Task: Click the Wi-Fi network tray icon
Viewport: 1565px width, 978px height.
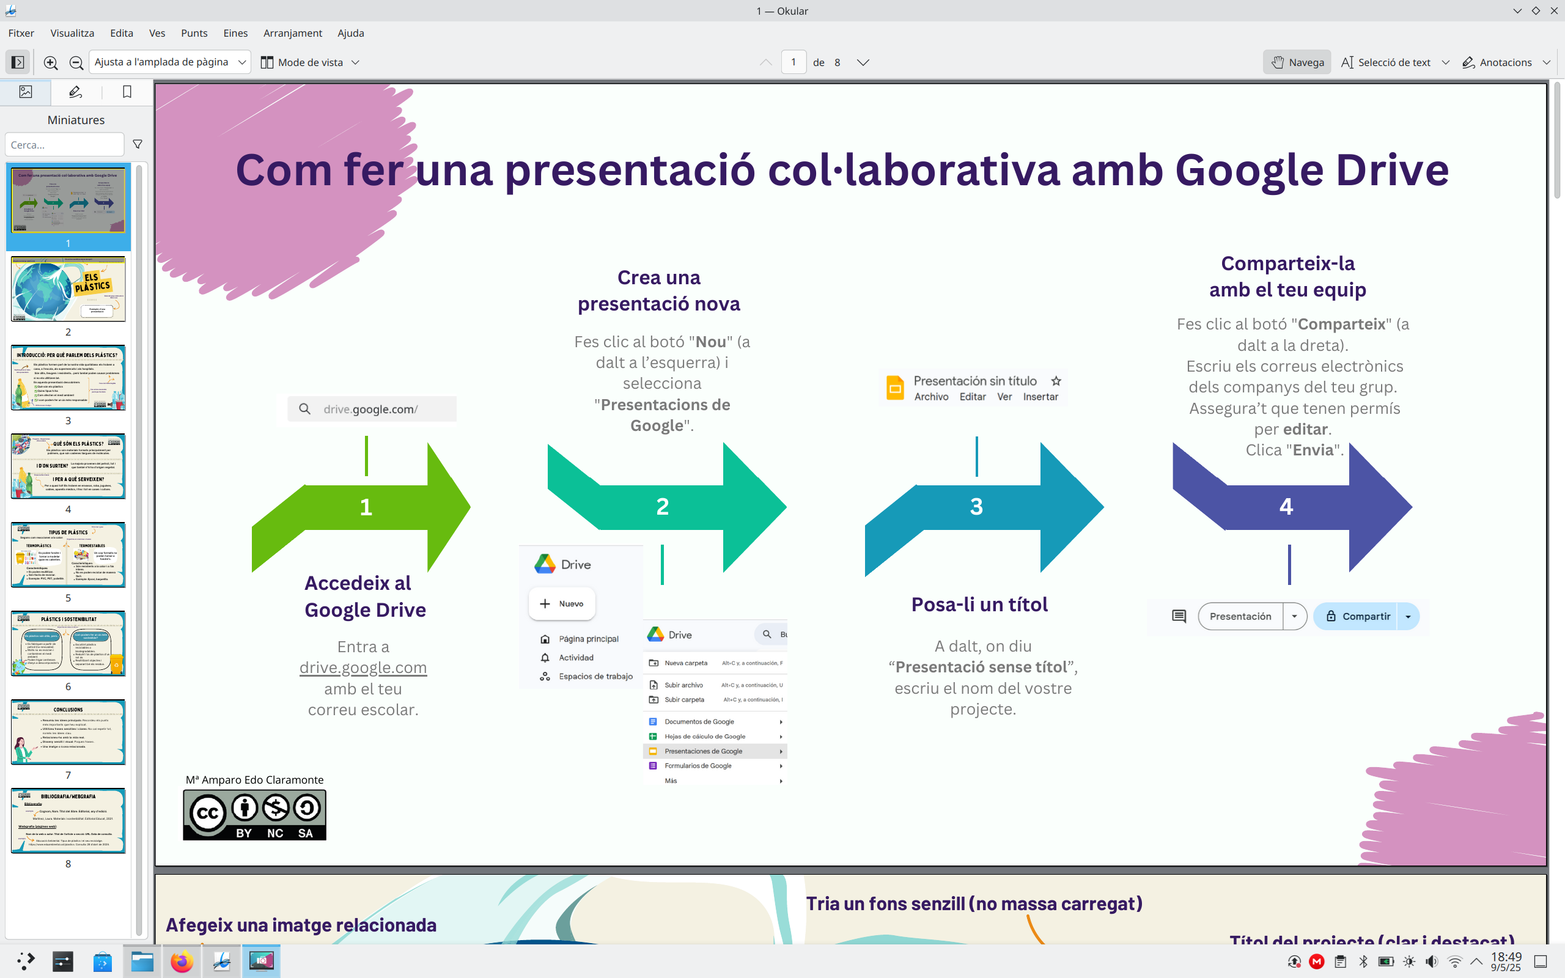Action: (x=1455, y=962)
